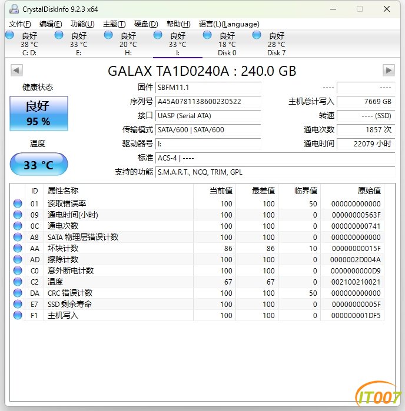Click the 33 °C temperature button
The height and width of the screenshot is (411, 405).
coord(39,165)
